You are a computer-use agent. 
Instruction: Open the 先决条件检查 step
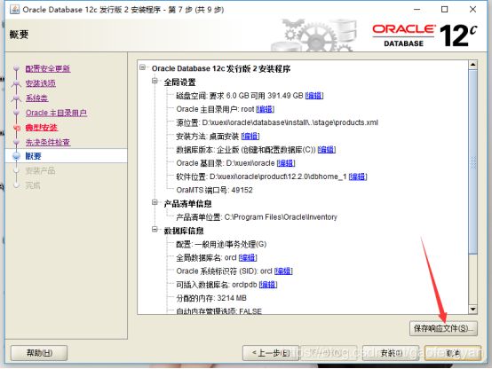tap(48, 142)
